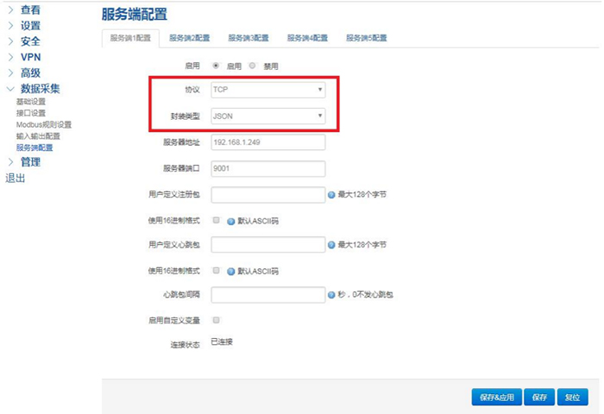Switch to 服务端4配置 tab

[307, 38]
